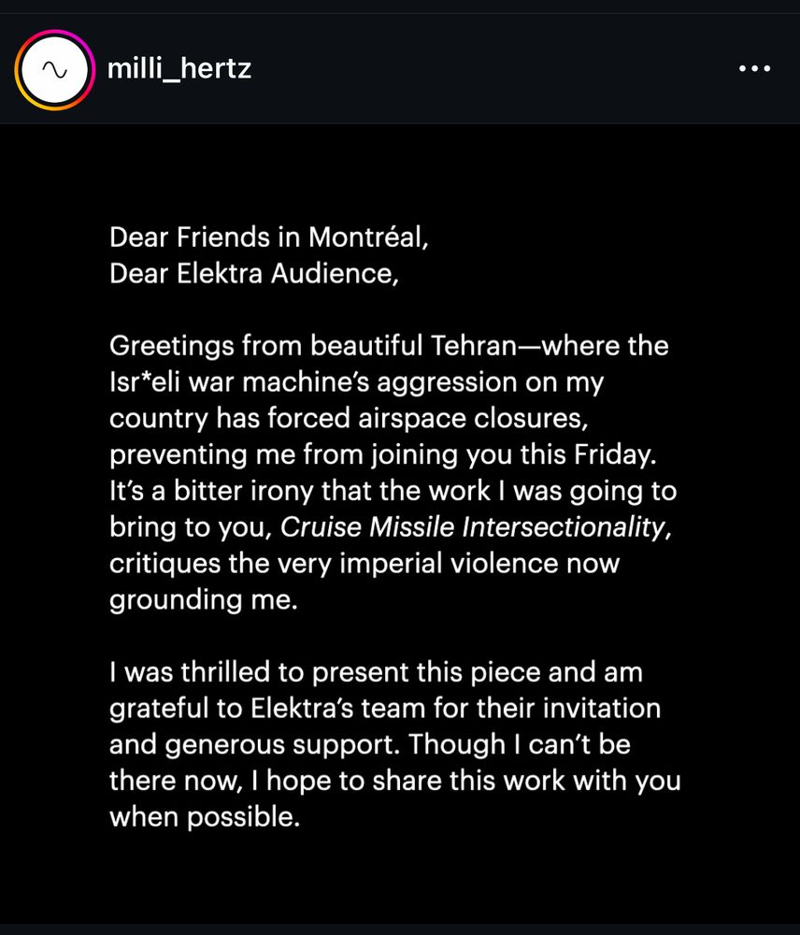Click the italic "Cruise Missile Intersectionality" title
Viewport: 800px width, 935px height.
pyautogui.click(x=473, y=527)
